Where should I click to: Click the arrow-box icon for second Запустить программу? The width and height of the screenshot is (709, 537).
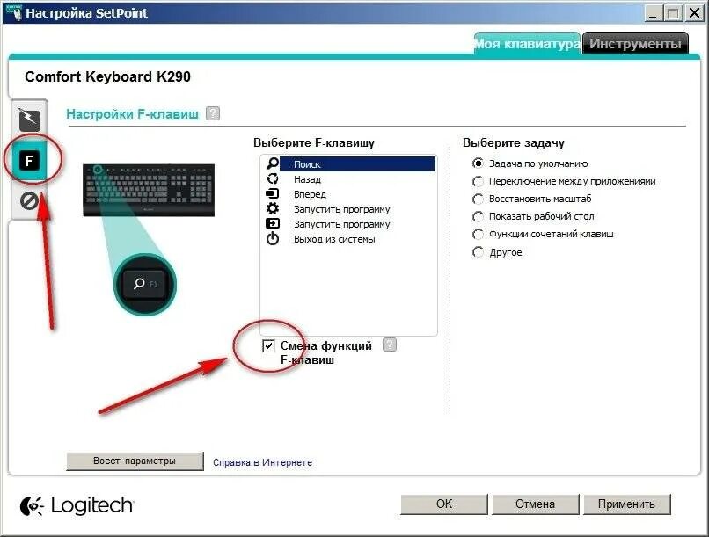point(272,223)
